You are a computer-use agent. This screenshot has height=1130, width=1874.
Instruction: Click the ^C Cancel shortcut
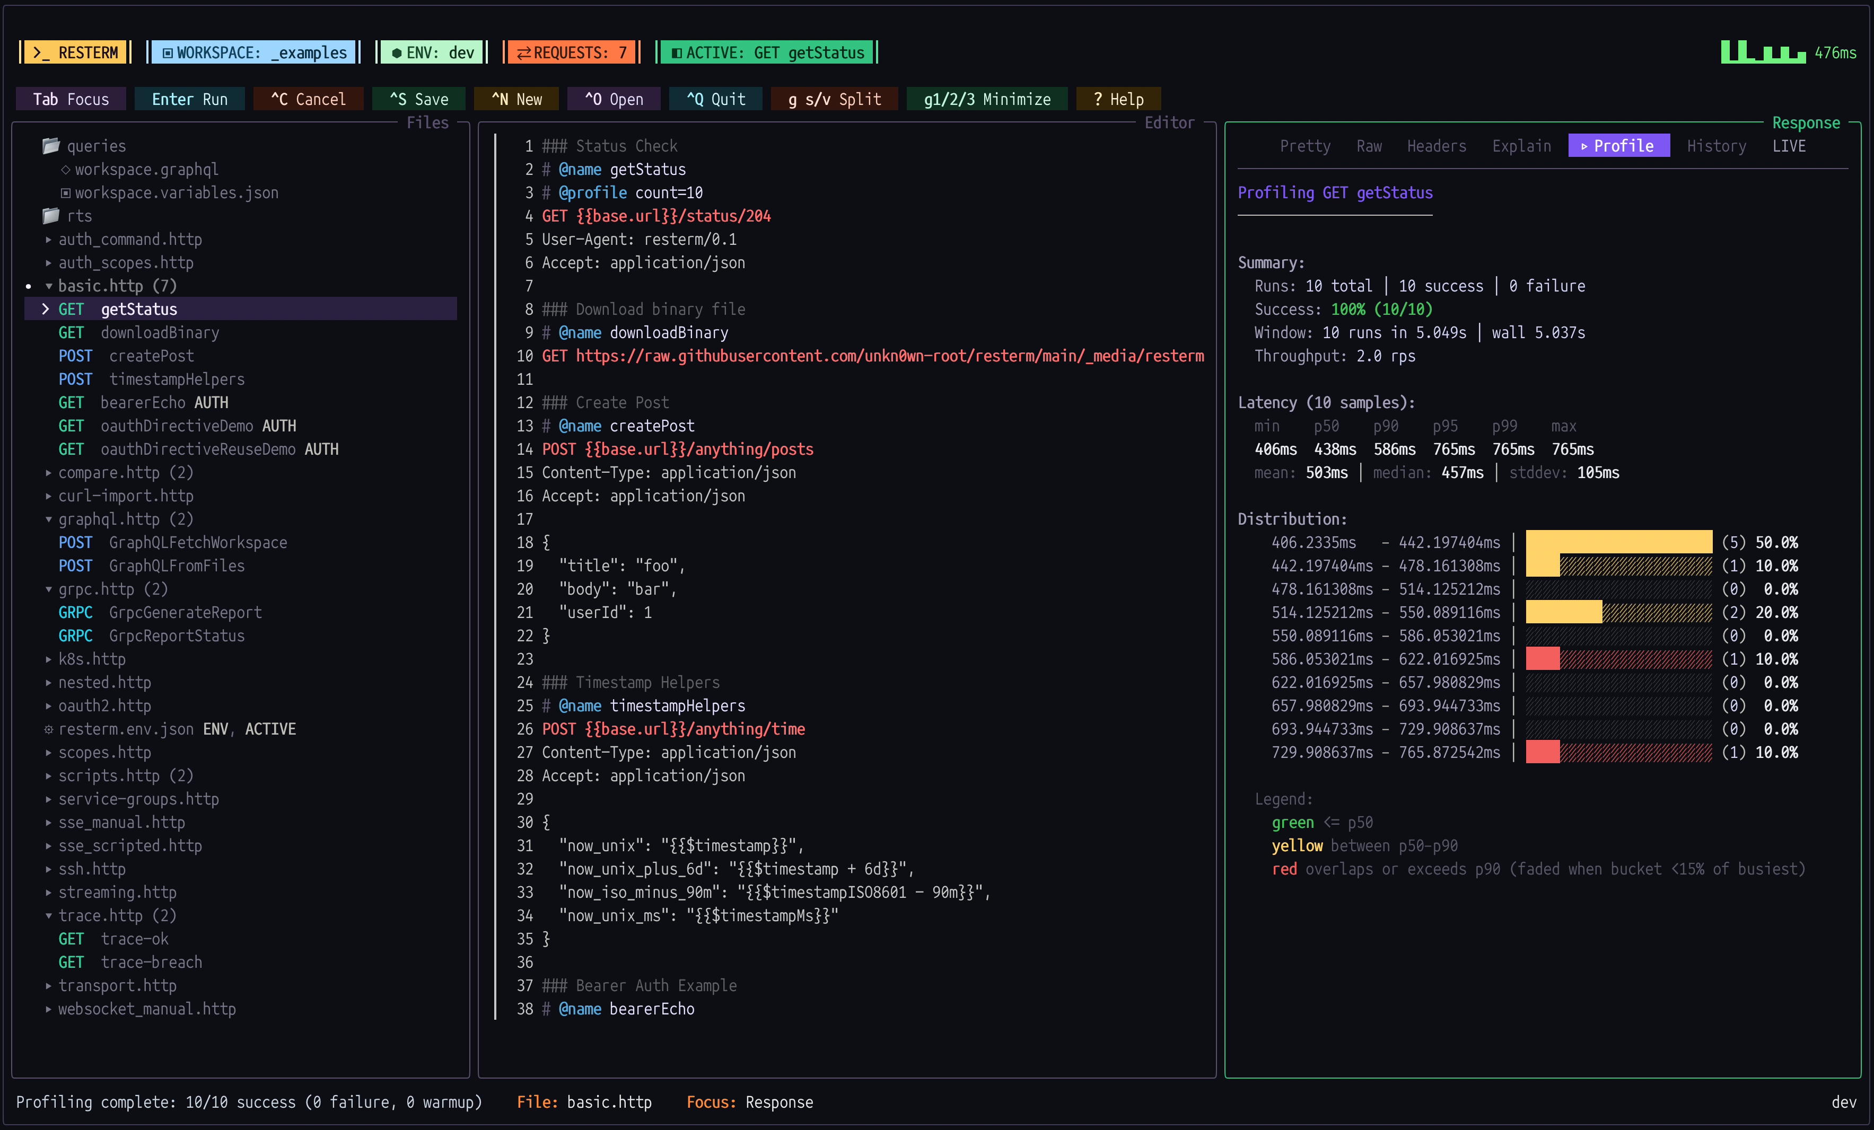[x=308, y=99]
